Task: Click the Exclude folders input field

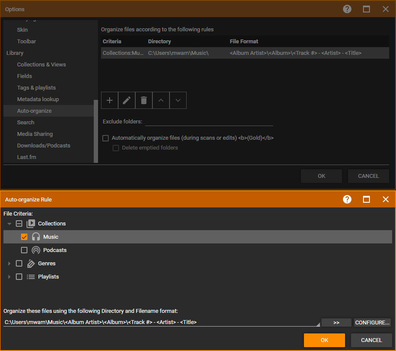Action: coord(209,122)
